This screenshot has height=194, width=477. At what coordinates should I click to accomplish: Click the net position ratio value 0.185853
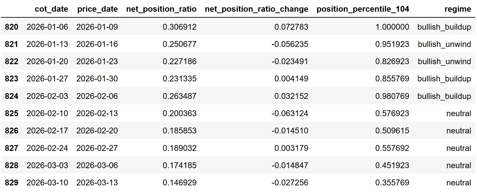click(x=180, y=131)
